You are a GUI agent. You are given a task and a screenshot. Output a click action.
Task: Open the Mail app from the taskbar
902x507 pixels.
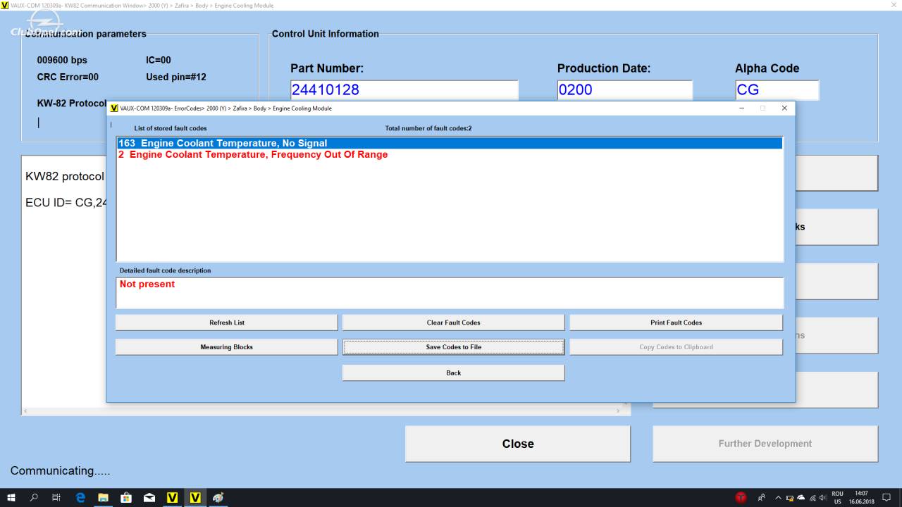click(149, 498)
